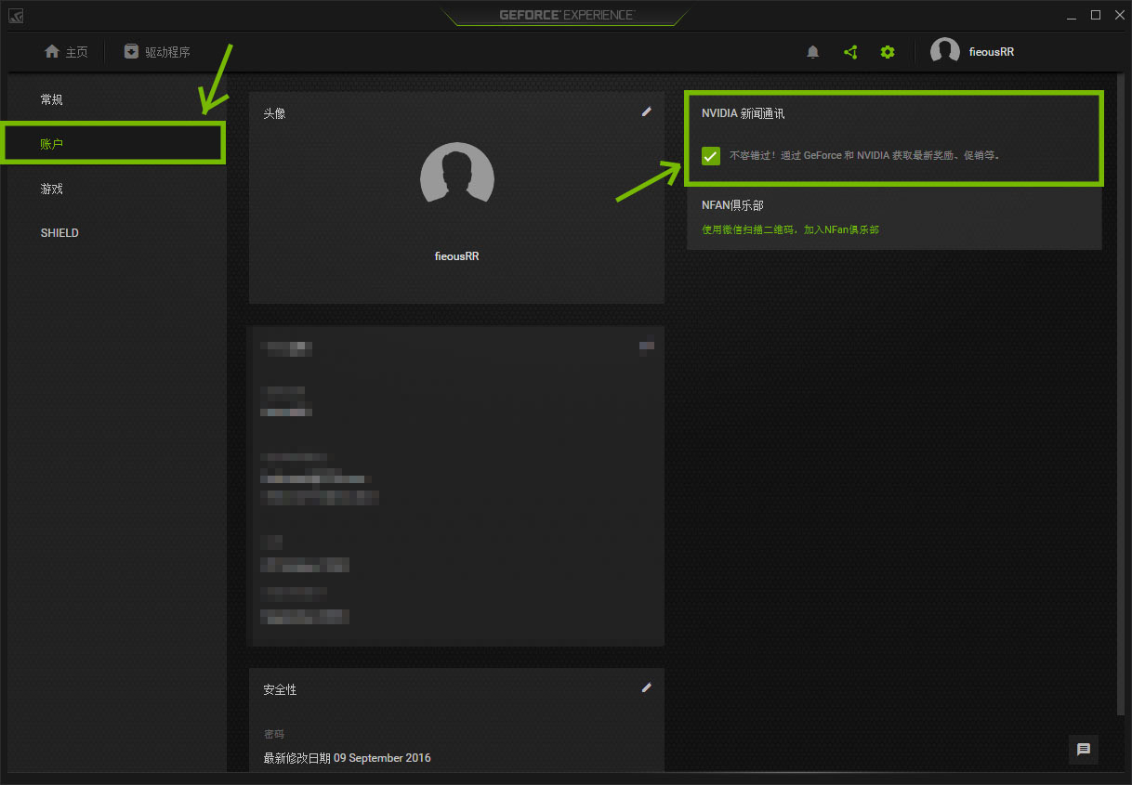Open the NFan club WeChat QR link
1132x785 pixels.
click(790, 229)
